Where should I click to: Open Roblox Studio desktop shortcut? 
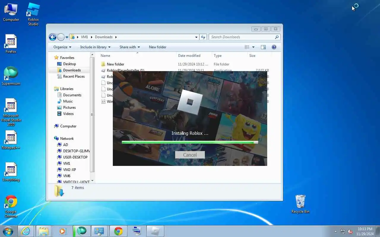pos(33,14)
